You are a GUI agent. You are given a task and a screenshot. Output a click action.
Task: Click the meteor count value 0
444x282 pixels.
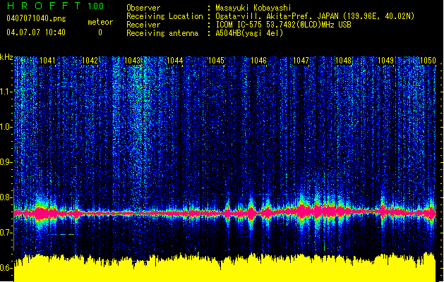100,32
